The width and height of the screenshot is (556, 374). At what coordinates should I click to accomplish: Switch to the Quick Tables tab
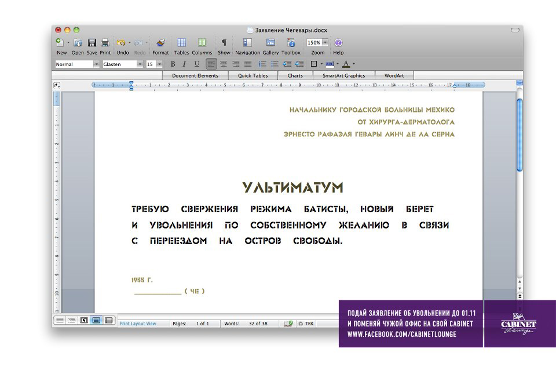pyautogui.click(x=253, y=75)
